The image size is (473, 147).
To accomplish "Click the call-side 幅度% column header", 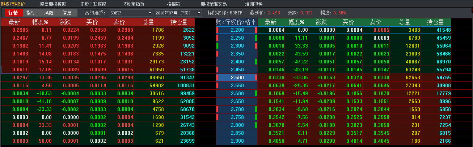I will coord(40,22).
